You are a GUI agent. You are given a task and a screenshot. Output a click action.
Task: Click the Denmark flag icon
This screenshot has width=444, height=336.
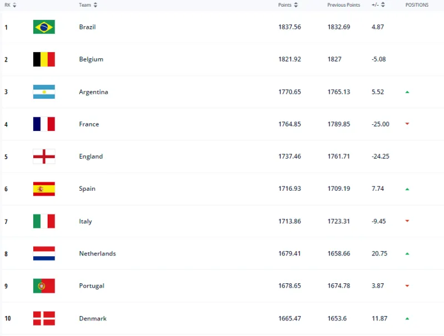tap(44, 318)
